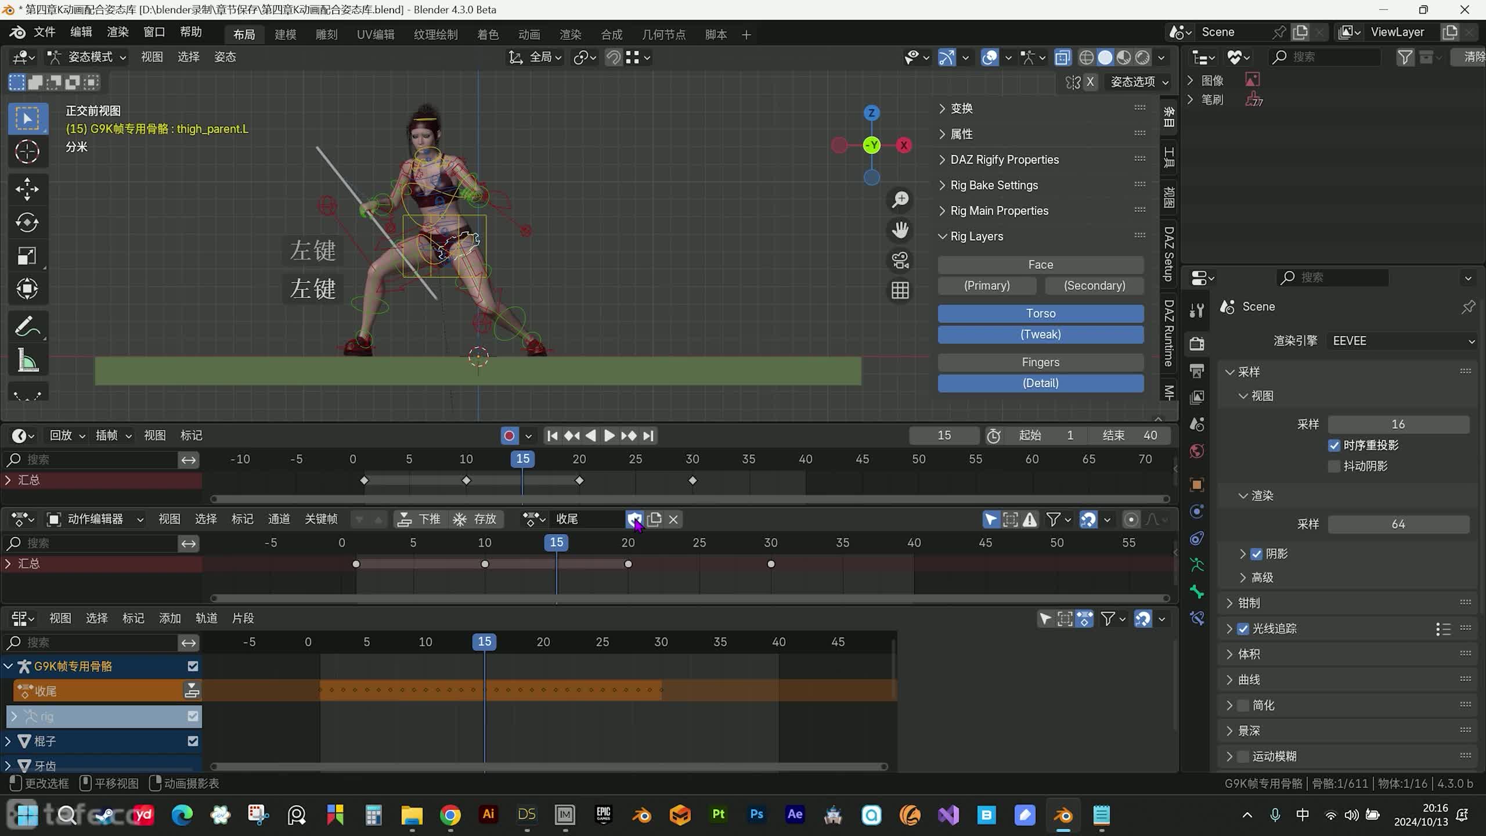
Task: Switch to UV编辑 workspace tab
Action: pos(375,35)
